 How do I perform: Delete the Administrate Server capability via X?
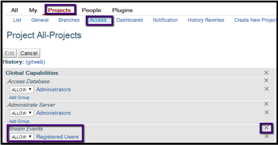coord(266,104)
